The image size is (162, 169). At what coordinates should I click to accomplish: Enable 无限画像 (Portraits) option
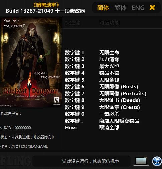click(123, 94)
